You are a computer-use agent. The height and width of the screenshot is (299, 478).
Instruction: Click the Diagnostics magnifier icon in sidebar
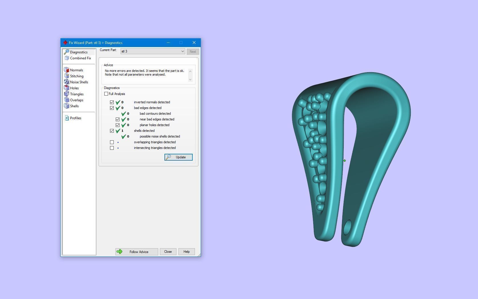pyautogui.click(x=66, y=52)
